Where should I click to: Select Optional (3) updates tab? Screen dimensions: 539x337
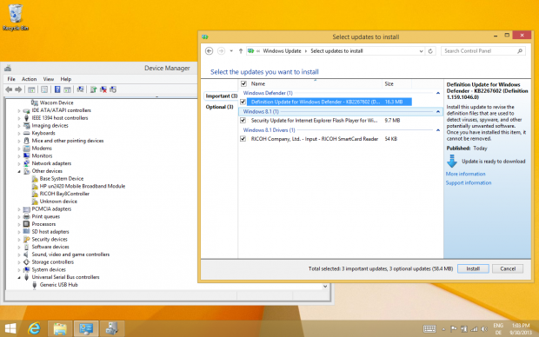pyautogui.click(x=219, y=107)
